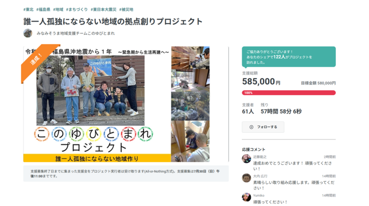Open みなみそうま地域支援チームこのゆびとまれ profile link
The image size is (369, 206).
click(x=76, y=34)
